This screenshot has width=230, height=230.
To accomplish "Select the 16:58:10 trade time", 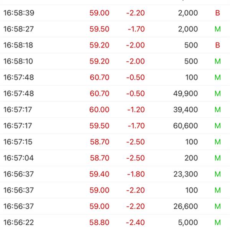I will point(19,61).
